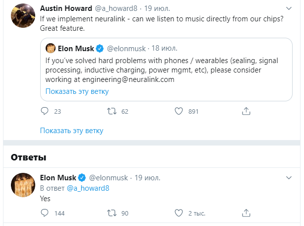This screenshot has width=304, height=226.
Task: Open @a_howard8 mention in reply
Action: tap(88, 188)
